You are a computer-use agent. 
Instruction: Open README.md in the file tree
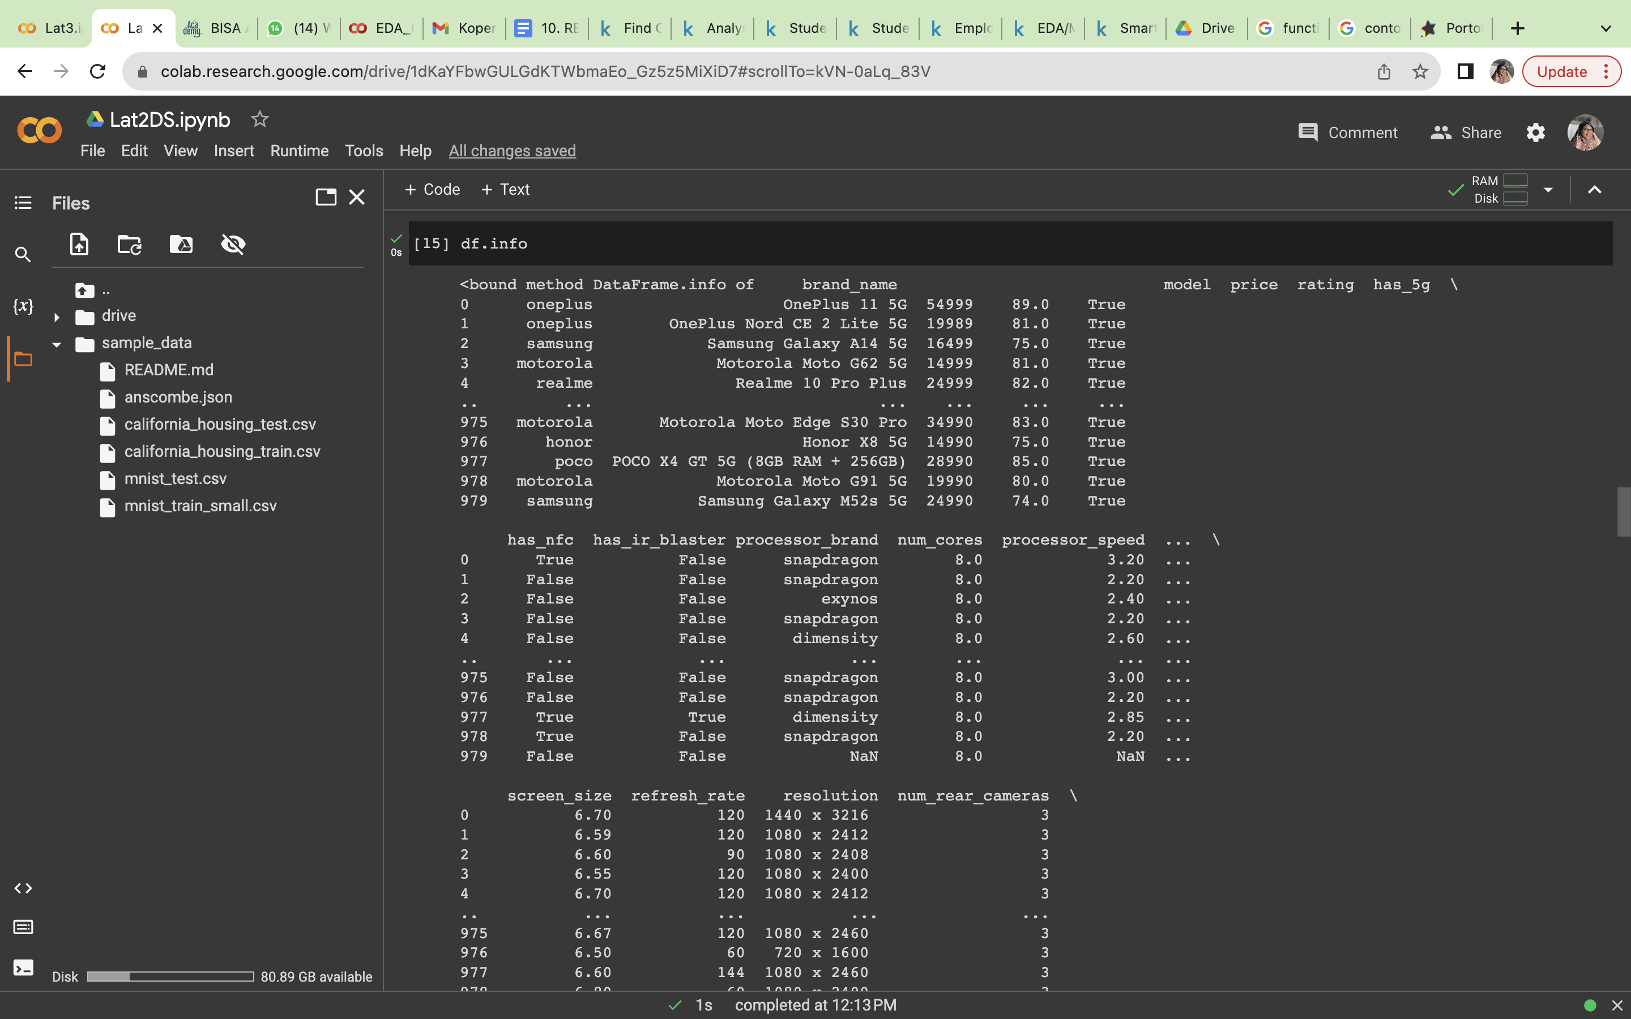coord(169,370)
